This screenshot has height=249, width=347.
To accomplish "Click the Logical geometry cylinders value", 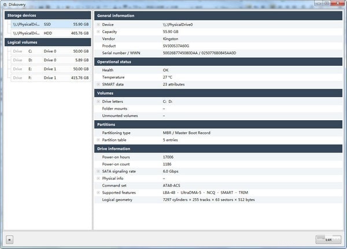I will coord(209,200).
